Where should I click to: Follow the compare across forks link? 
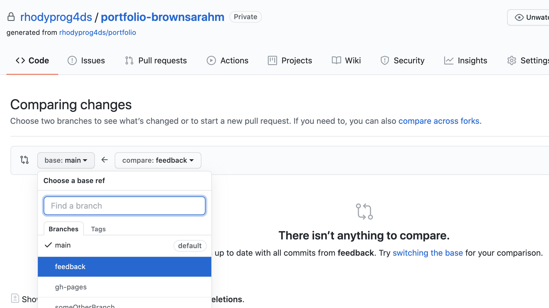439,121
